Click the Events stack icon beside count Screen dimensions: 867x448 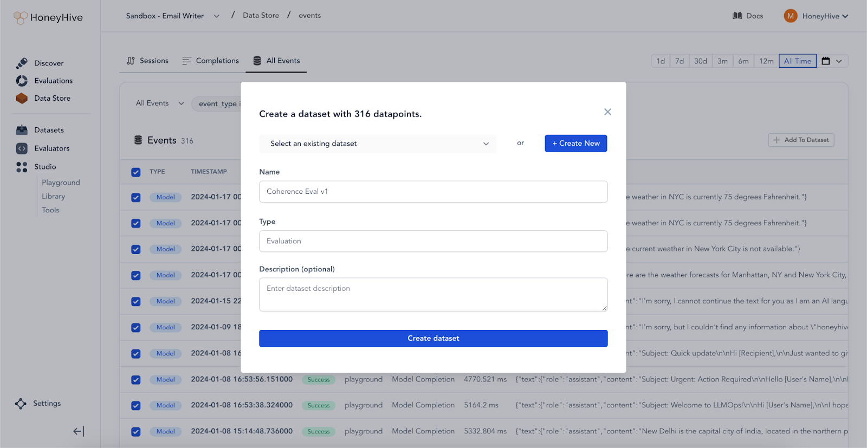(x=138, y=140)
